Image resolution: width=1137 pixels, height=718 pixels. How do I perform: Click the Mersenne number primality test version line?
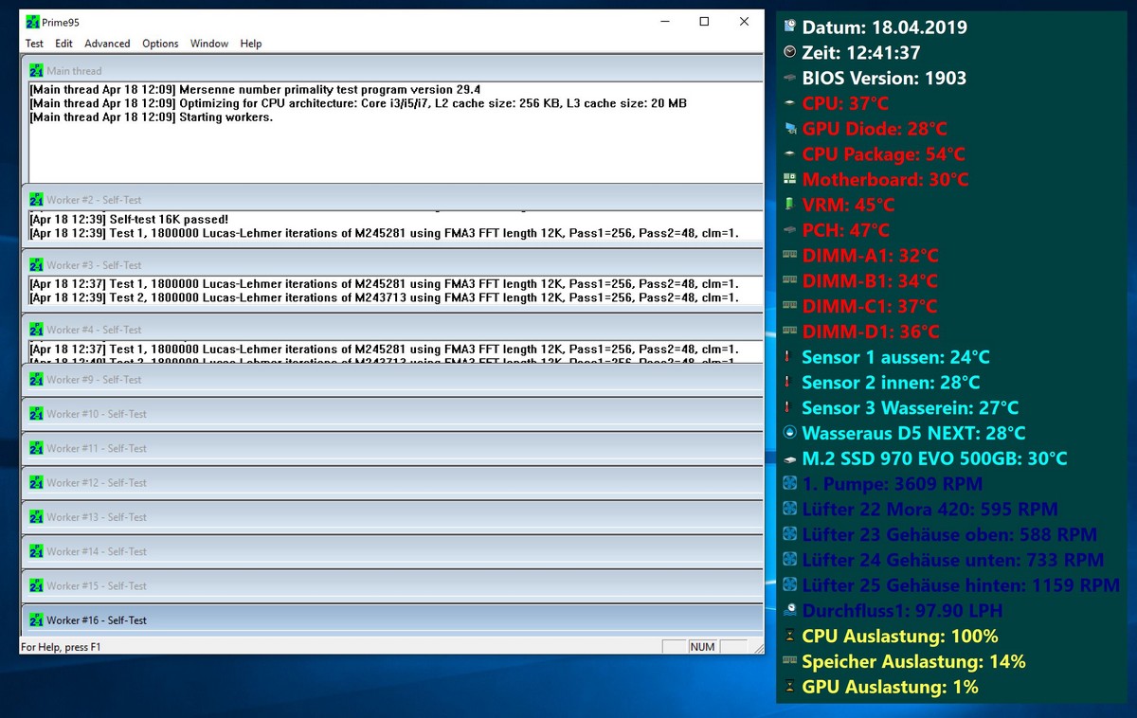255,89
